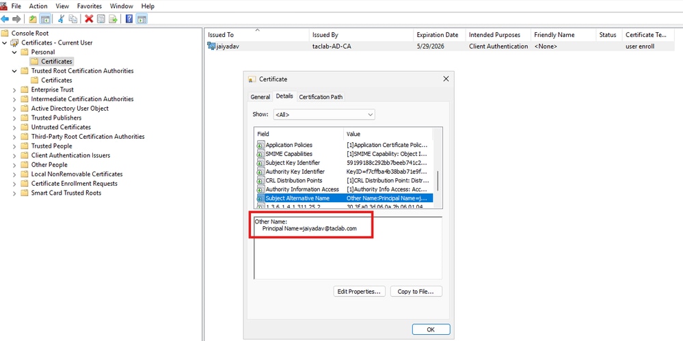Viewport: 683px width, 341px height.
Task: Switch to the Certification Path tab
Action: [x=321, y=96]
